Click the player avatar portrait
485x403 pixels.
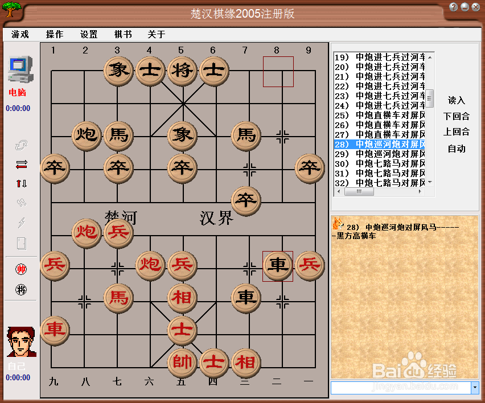[x=21, y=342]
